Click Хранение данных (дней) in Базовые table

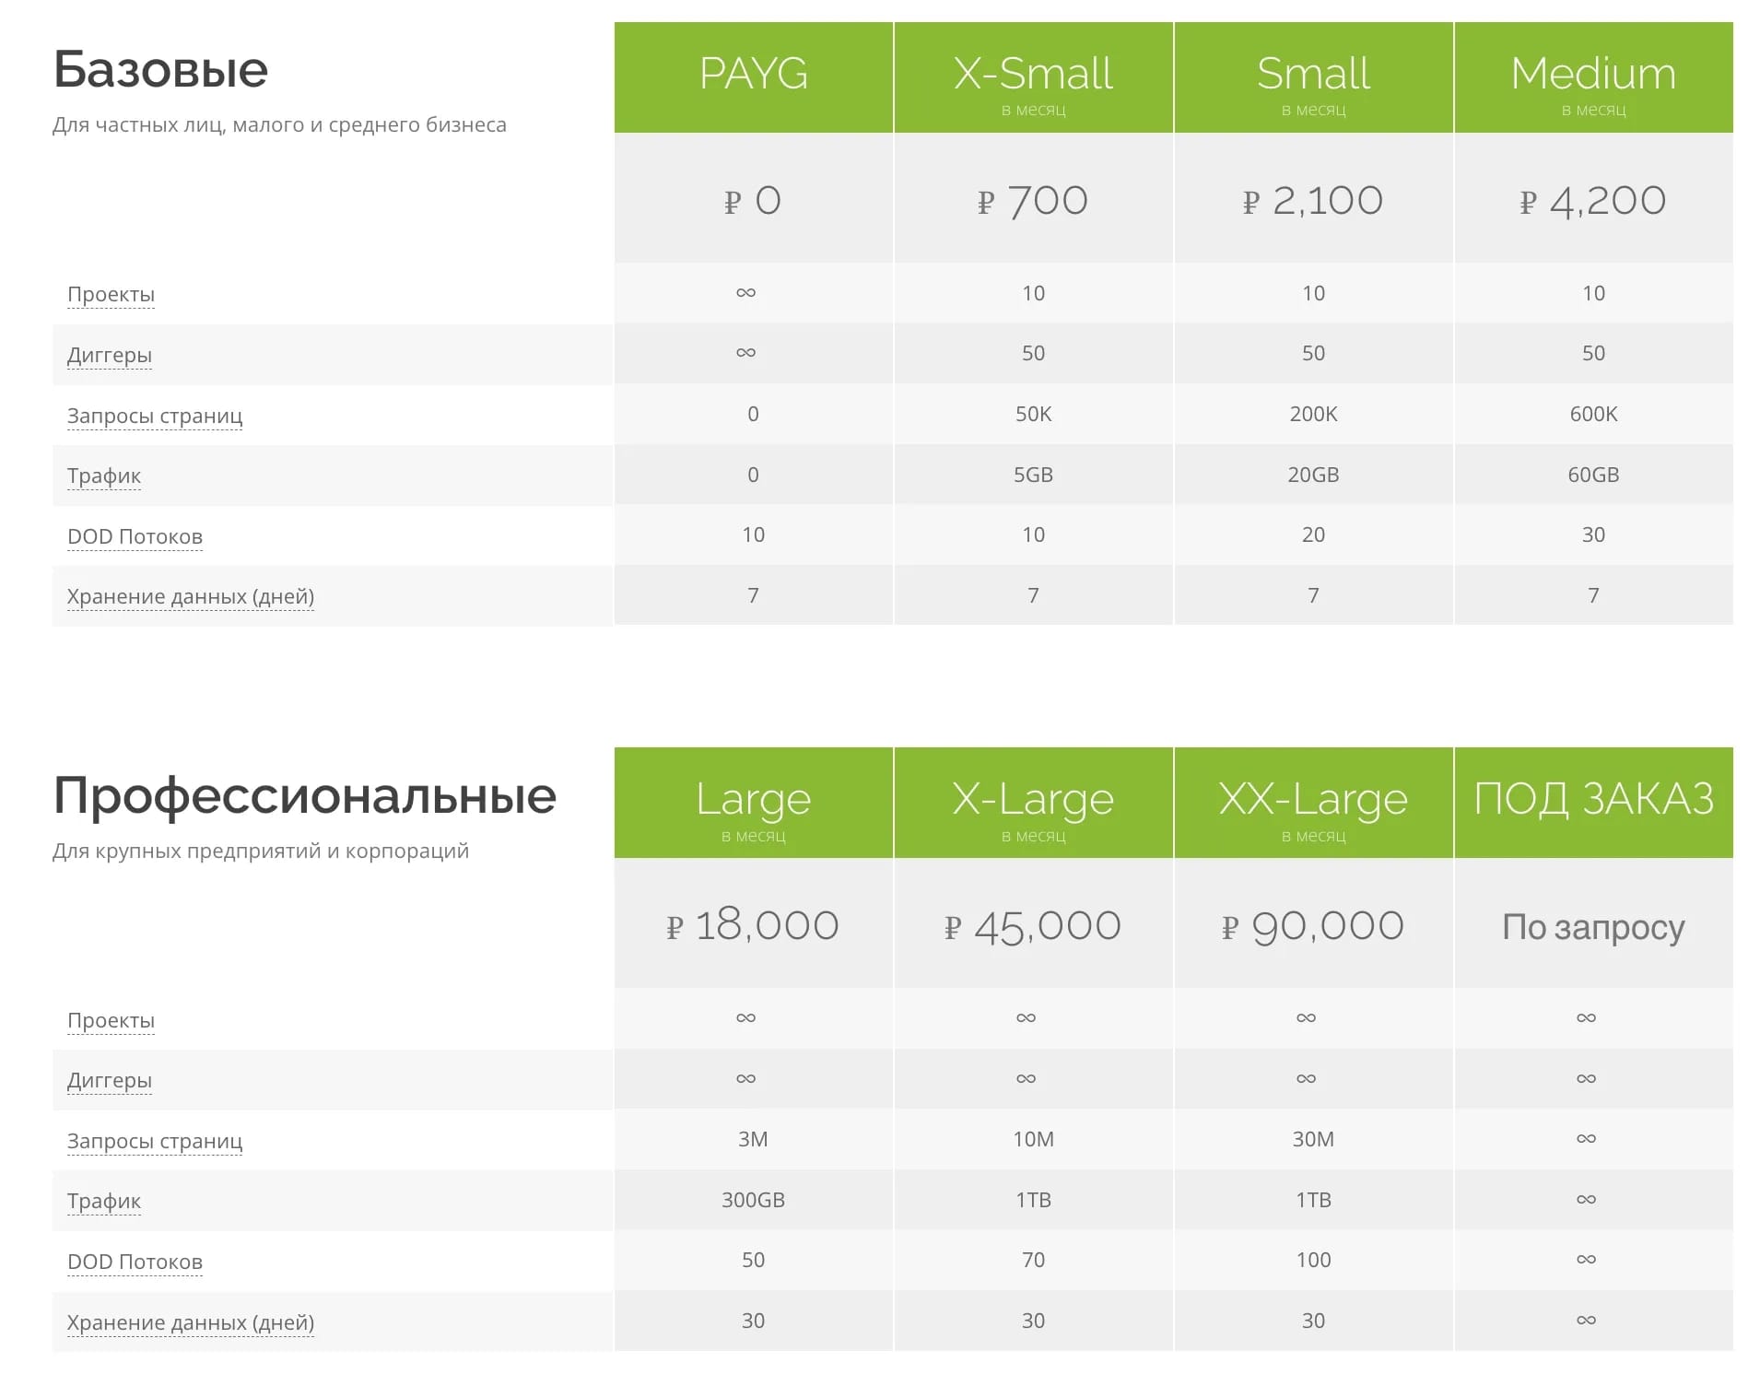pos(191,596)
